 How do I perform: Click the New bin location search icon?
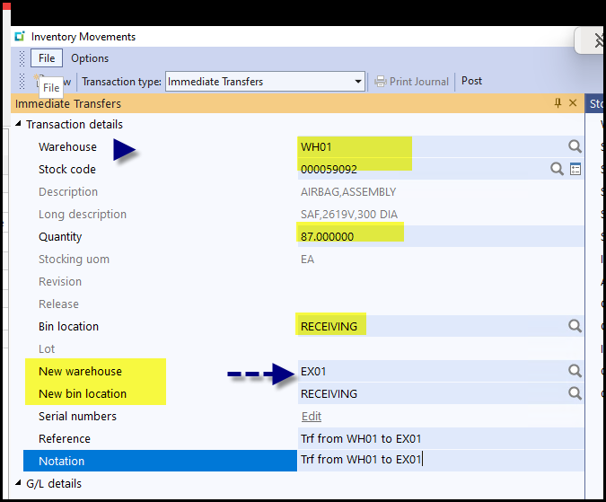(x=574, y=393)
